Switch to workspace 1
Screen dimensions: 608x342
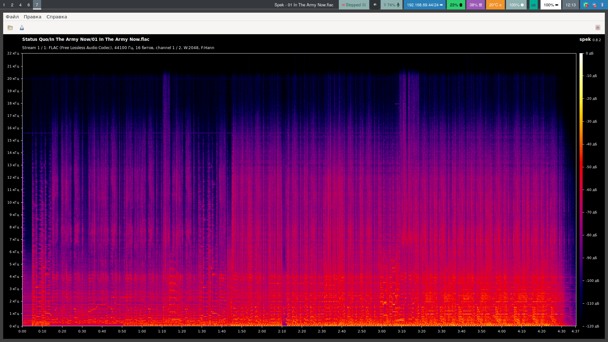pyautogui.click(x=4, y=5)
